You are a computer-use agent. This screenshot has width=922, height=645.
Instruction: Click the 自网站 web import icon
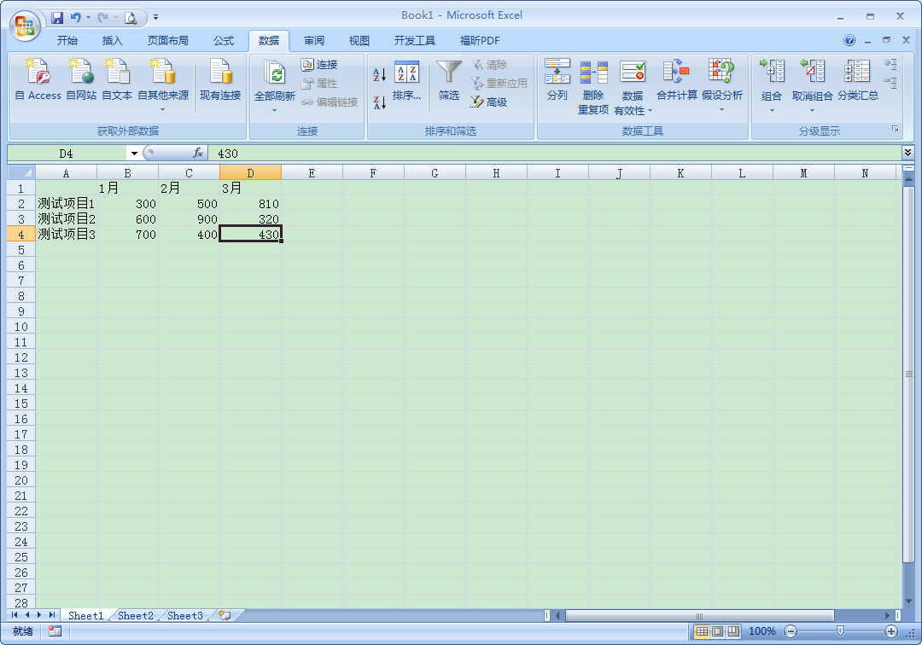(x=81, y=78)
